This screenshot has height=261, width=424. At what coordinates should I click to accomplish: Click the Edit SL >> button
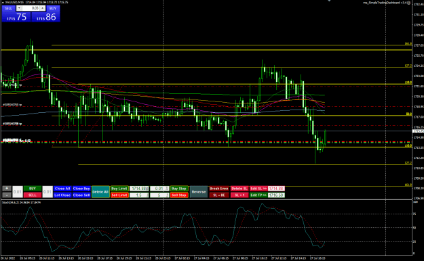point(258,189)
